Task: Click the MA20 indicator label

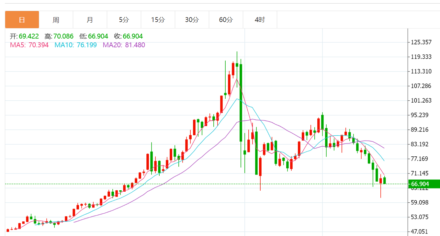Action: pyautogui.click(x=124, y=45)
